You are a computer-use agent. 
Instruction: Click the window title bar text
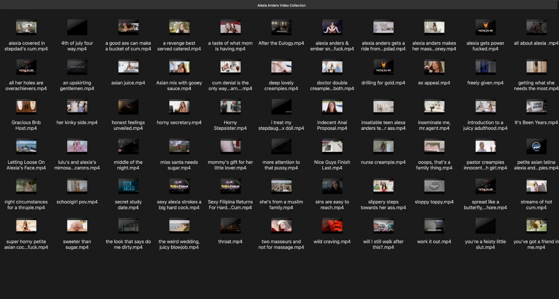pyautogui.click(x=281, y=5)
